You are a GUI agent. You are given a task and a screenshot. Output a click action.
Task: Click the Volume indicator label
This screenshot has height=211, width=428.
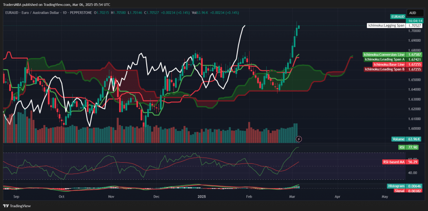(x=397, y=139)
